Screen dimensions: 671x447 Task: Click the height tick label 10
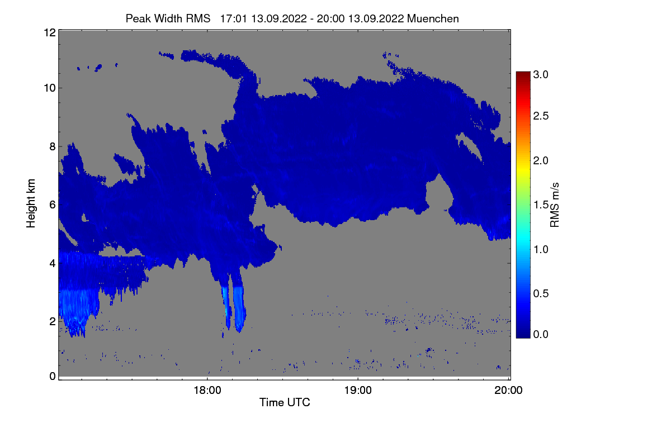point(49,88)
